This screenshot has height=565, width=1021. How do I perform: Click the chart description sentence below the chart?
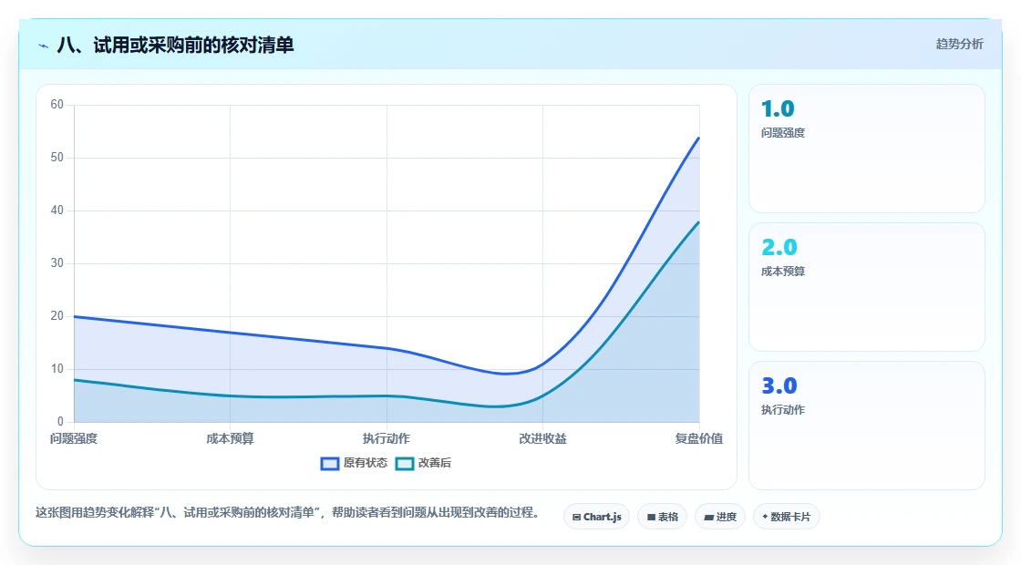[x=287, y=513]
